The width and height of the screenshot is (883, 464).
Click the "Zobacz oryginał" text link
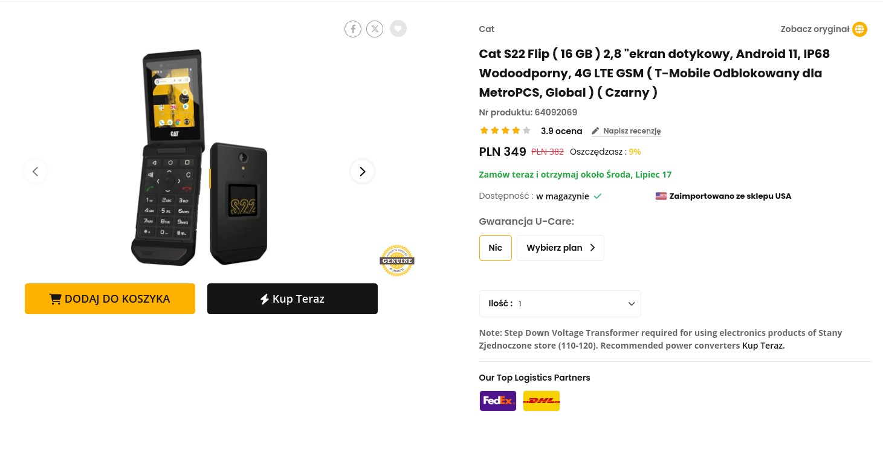coord(815,29)
